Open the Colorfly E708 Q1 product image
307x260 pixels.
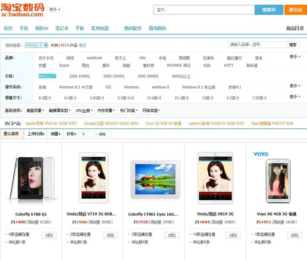[x=31, y=178]
